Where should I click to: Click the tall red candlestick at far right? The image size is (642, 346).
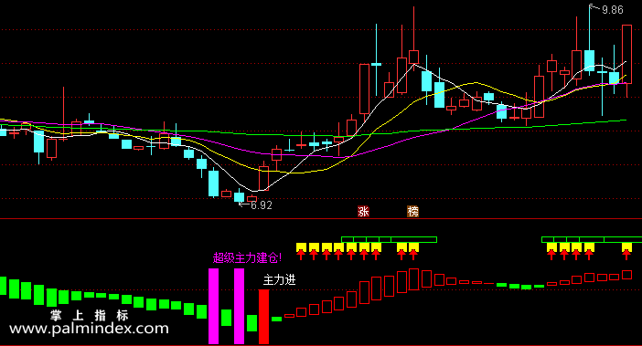[x=626, y=55]
